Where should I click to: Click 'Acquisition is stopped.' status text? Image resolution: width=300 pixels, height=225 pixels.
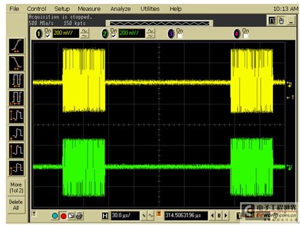click(x=61, y=17)
